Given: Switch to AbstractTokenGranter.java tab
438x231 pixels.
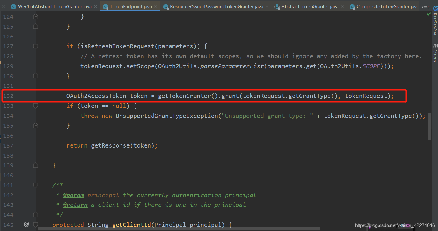Looking at the screenshot, I should coord(310,6).
